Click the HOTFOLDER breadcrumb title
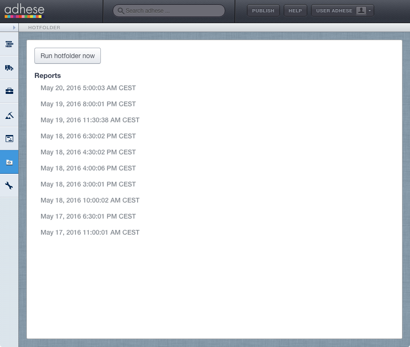Image resolution: width=410 pixels, height=347 pixels. click(x=44, y=28)
